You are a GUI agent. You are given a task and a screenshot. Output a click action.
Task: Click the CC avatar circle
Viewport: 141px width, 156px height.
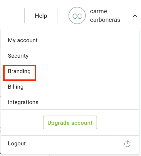click(x=77, y=15)
